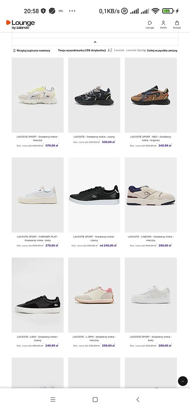Collapse the filter panel with the up chevron

point(95,42)
